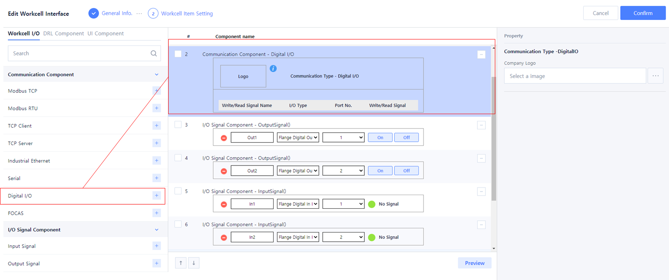
Task: Open the UI Component tab
Action: pos(105,34)
